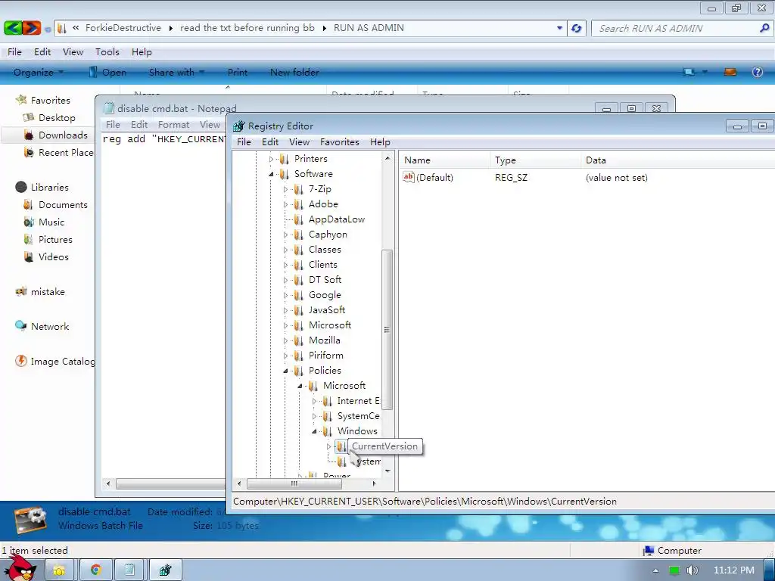The image size is (775, 581).
Task: Select the Mozilla registry key
Action: point(324,340)
